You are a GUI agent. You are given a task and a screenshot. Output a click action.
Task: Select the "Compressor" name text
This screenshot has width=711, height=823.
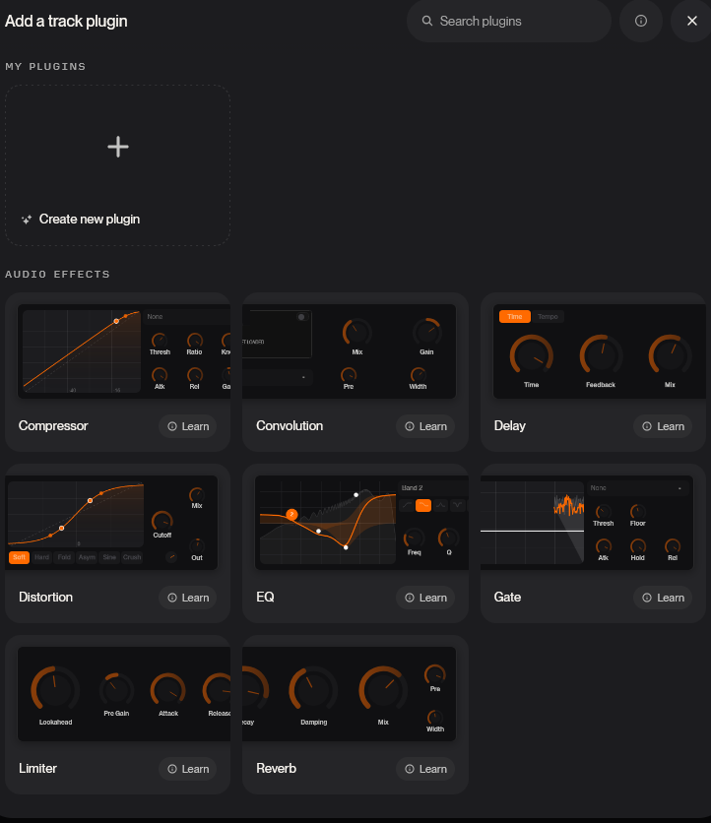click(53, 425)
